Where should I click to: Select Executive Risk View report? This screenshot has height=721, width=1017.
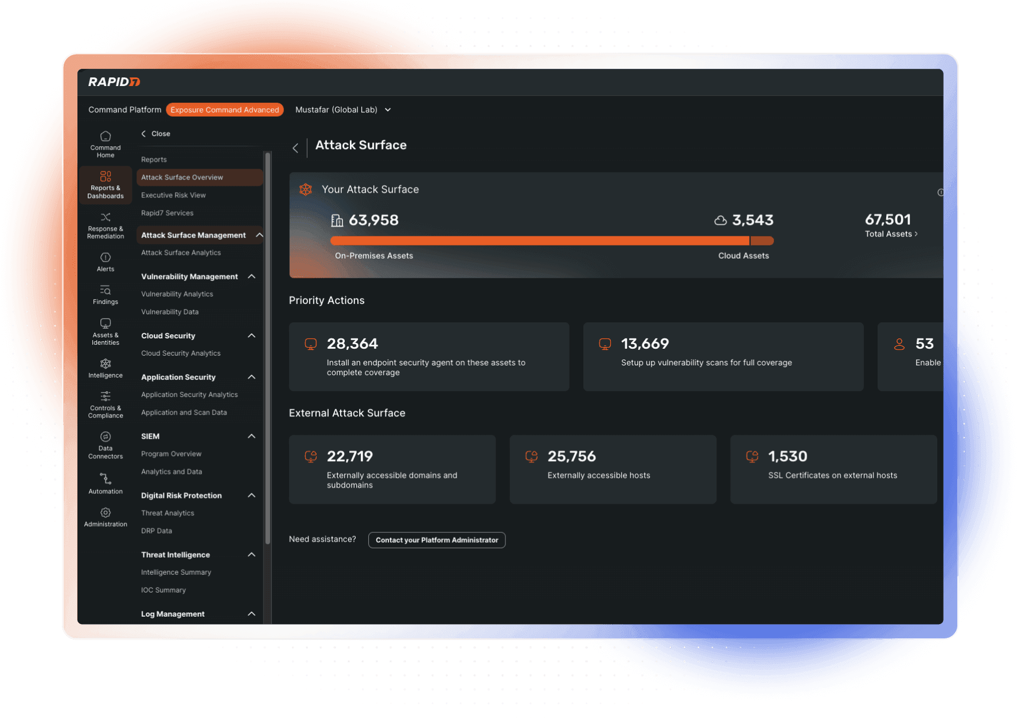point(173,195)
